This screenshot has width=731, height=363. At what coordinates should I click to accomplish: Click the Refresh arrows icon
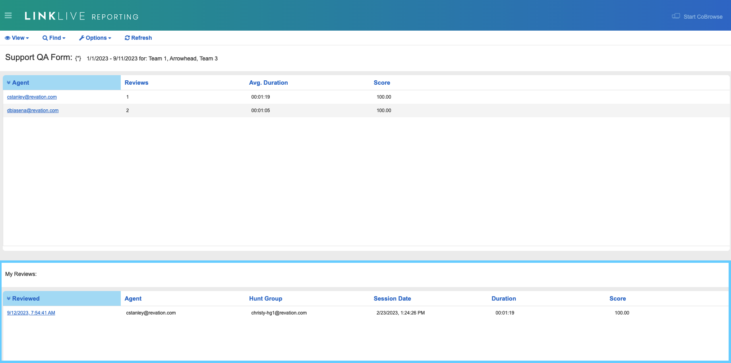(127, 38)
